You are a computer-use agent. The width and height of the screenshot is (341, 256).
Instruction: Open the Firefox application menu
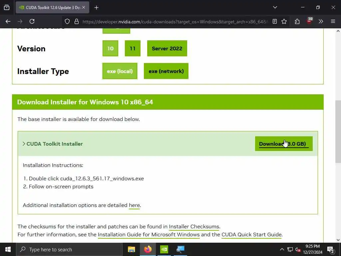click(333, 21)
